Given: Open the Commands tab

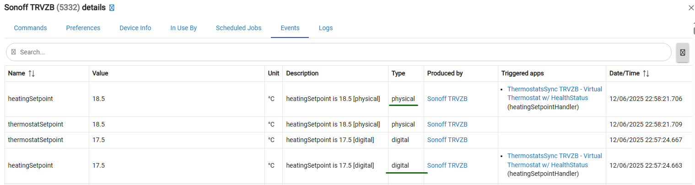Looking at the screenshot, I should coord(30,28).
